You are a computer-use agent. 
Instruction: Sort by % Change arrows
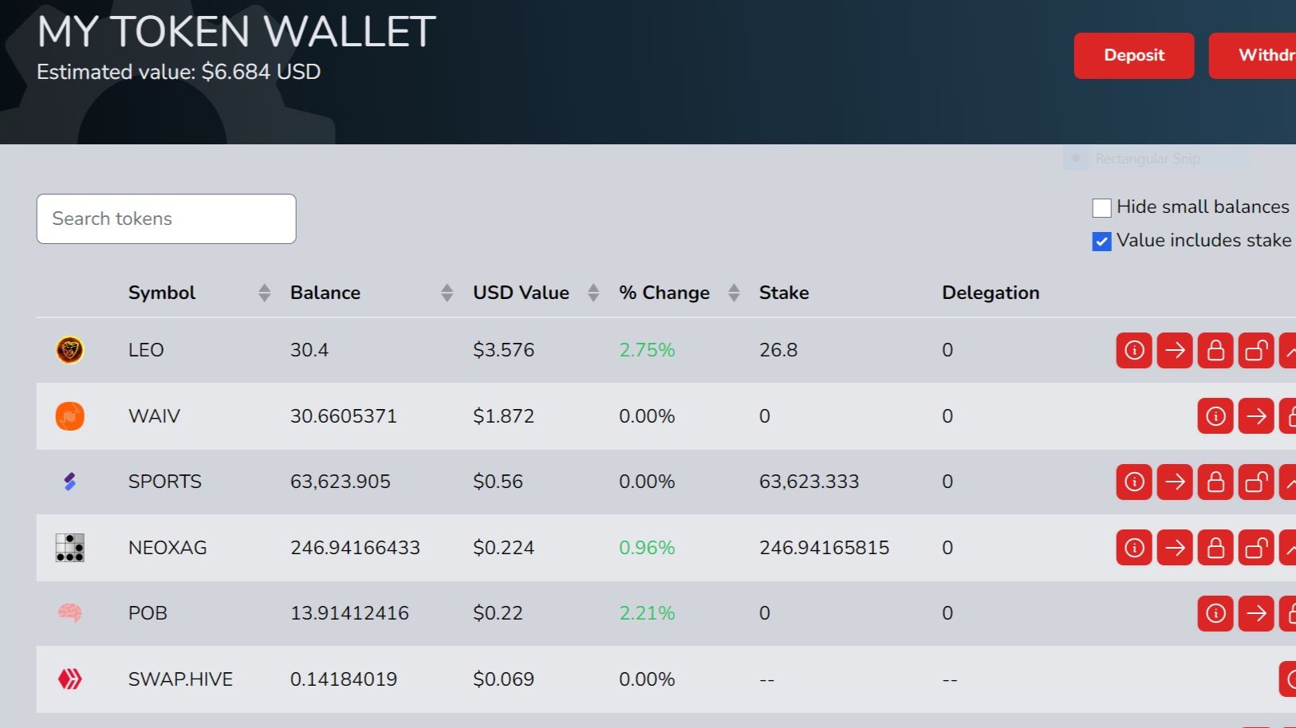coord(734,293)
